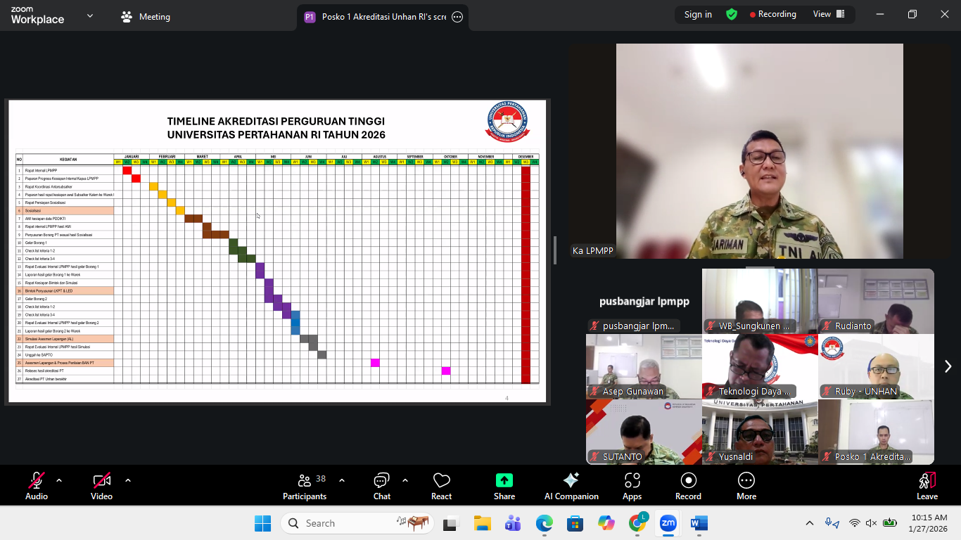Select the Yusnaldi video thumbnail

point(760,432)
